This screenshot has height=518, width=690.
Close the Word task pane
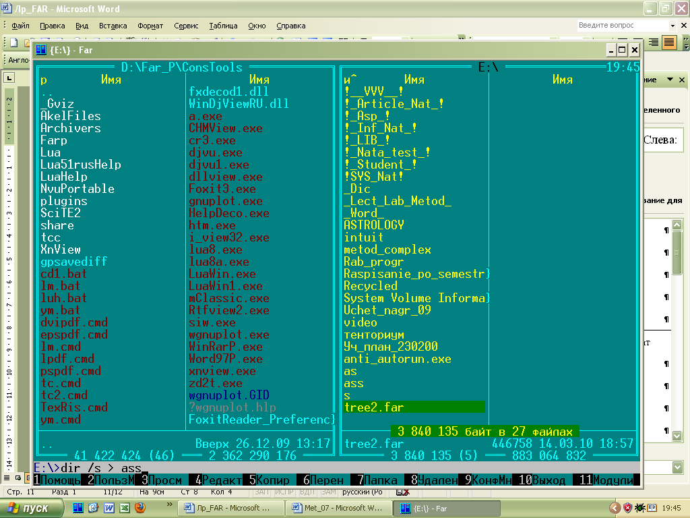[x=682, y=80]
